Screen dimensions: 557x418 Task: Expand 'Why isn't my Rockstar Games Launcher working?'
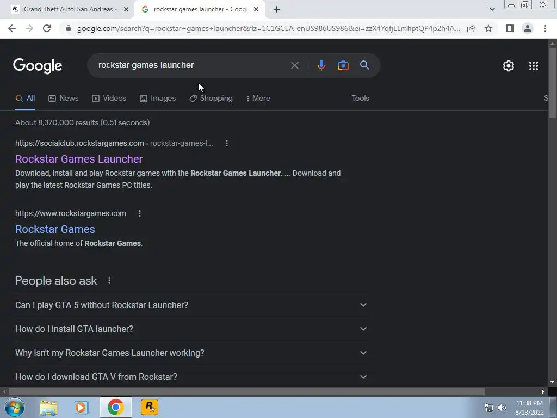[192, 353]
